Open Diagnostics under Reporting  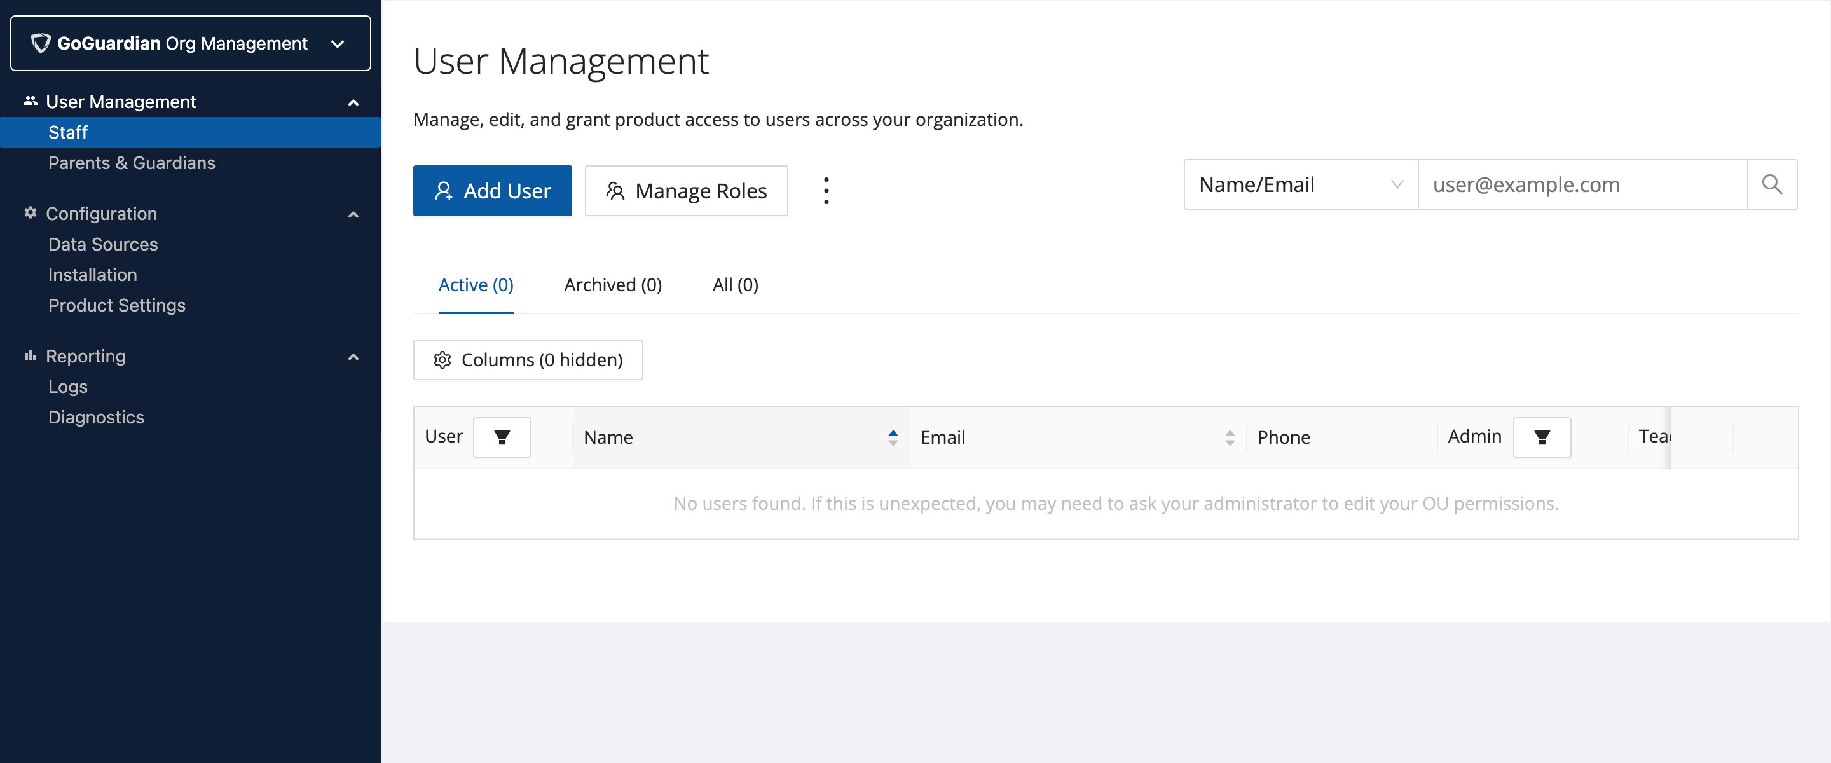click(x=96, y=417)
